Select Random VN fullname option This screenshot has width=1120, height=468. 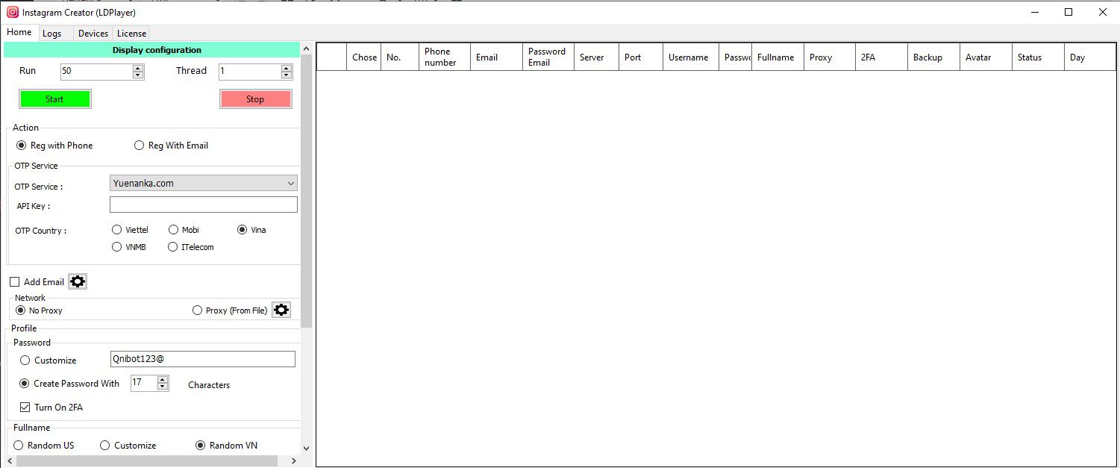(x=227, y=446)
